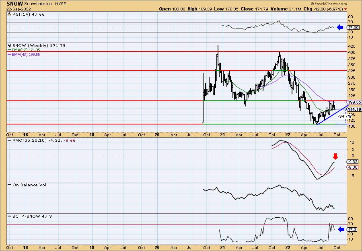The width and height of the screenshot is (362, 251).
Task: Select the 199.55 price tag on axis
Action: pos(354,102)
